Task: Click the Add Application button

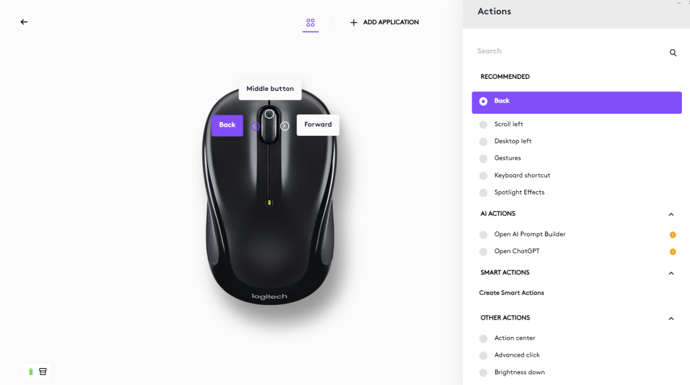Action: coord(384,22)
